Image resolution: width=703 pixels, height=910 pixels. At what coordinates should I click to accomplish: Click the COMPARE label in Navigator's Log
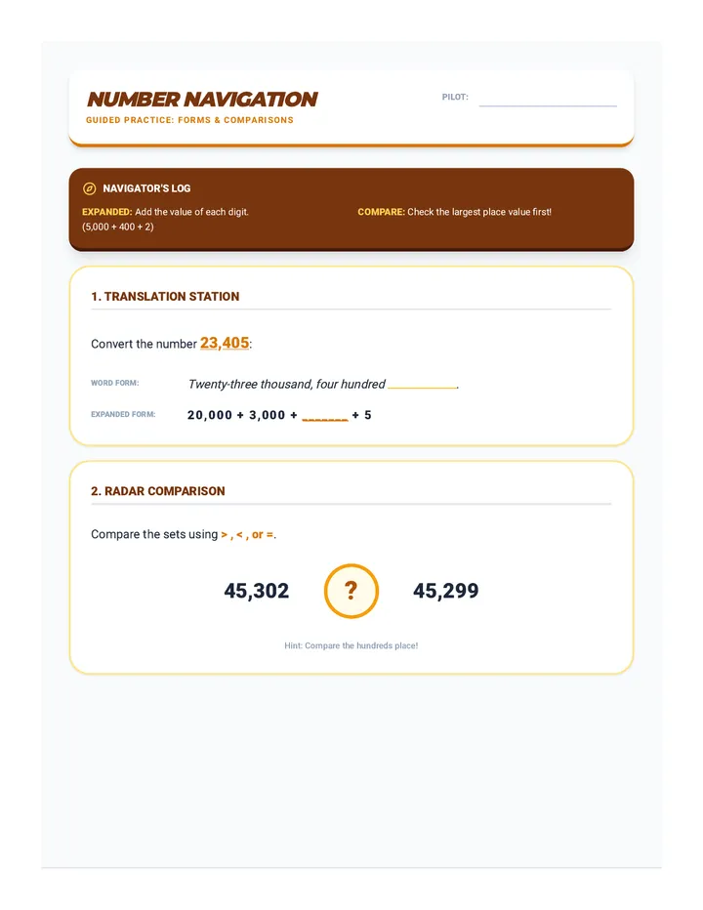pos(381,212)
